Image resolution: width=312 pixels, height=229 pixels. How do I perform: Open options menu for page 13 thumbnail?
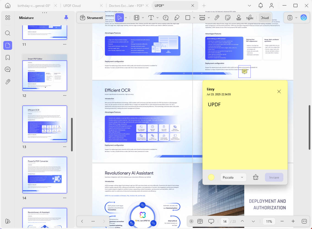(65, 147)
